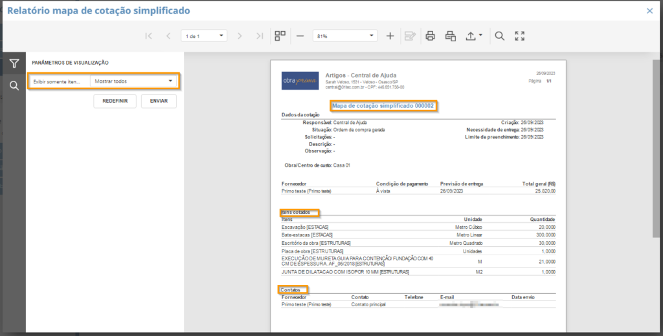Open search panel in sidebar

[x=14, y=86]
